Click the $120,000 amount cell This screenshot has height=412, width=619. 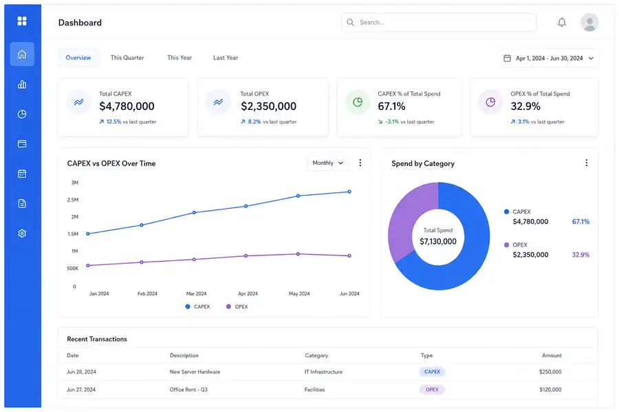click(550, 389)
